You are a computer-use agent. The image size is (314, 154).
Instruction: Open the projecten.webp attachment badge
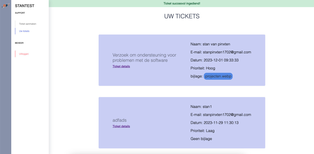coord(218,76)
